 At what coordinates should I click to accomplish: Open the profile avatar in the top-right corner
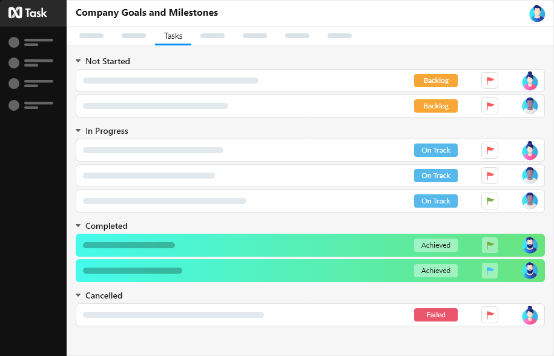(536, 13)
